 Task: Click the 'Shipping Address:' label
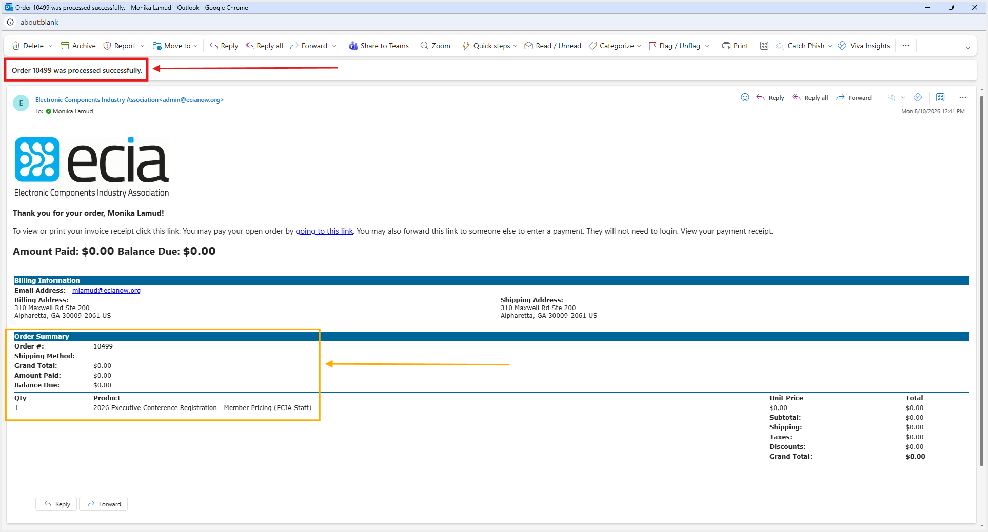coord(532,300)
